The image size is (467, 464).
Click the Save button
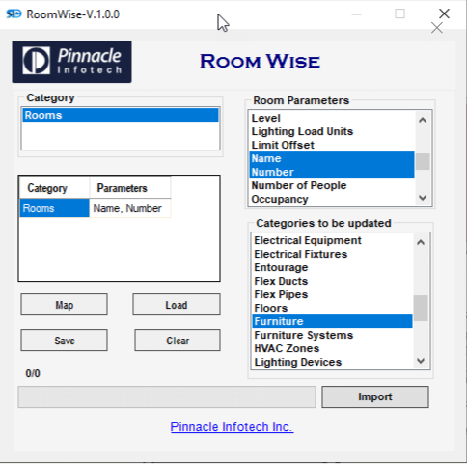tap(65, 341)
